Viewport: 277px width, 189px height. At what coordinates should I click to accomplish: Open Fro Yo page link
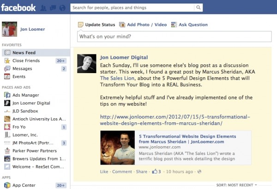click(19, 127)
